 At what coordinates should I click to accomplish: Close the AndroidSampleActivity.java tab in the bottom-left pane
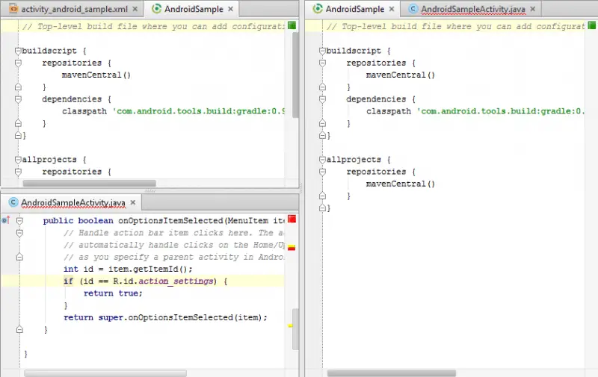pos(133,202)
